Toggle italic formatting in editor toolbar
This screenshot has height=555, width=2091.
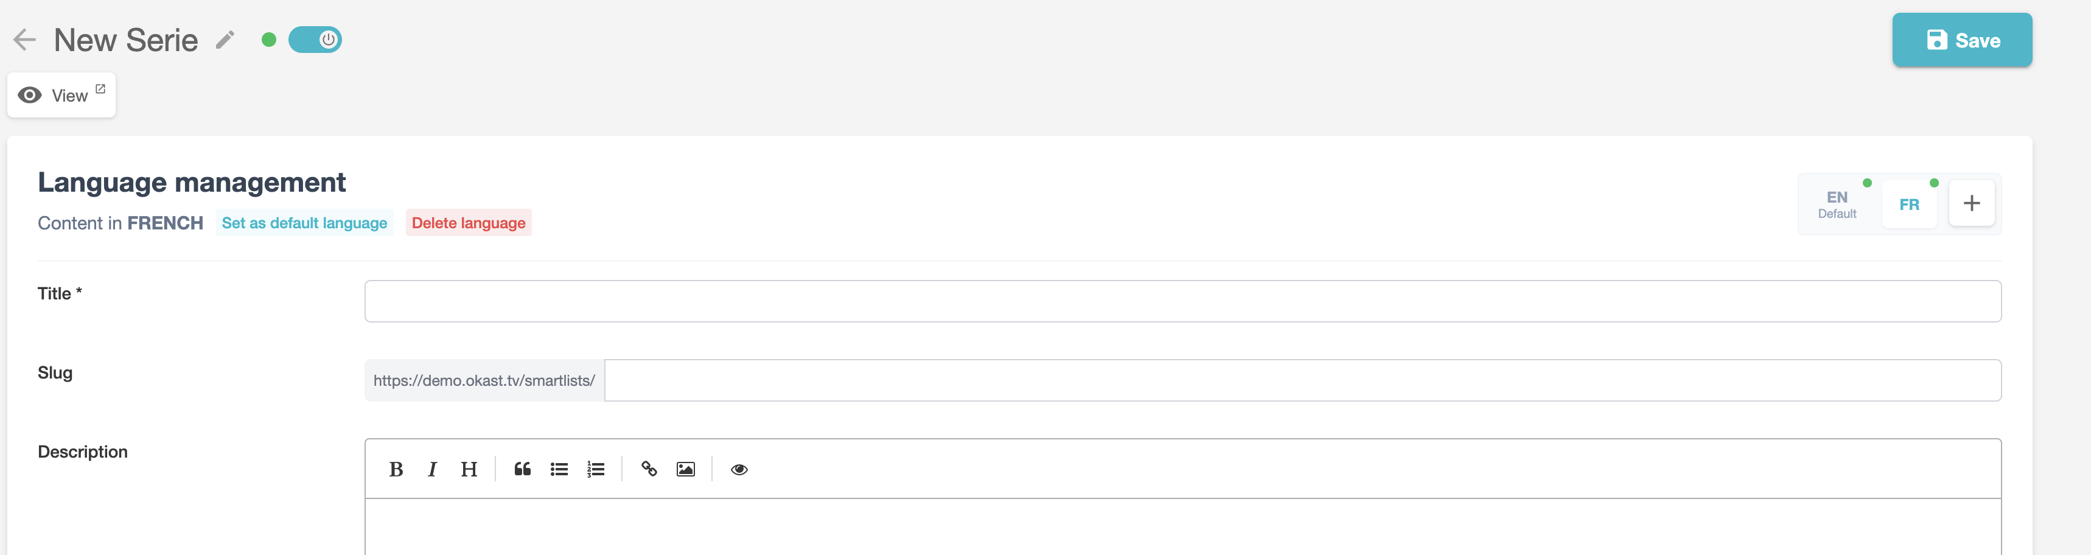pyautogui.click(x=432, y=469)
